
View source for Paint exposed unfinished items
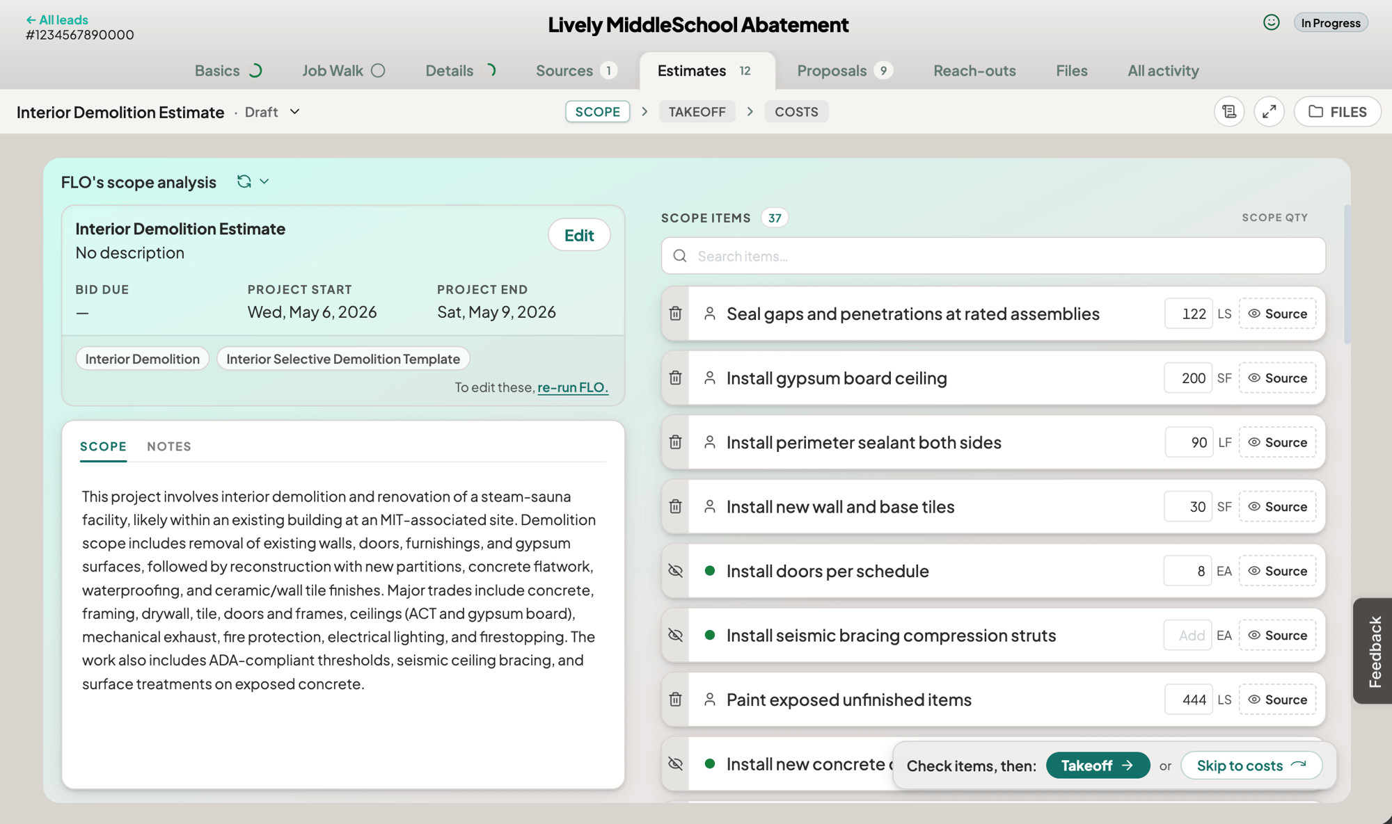tap(1277, 700)
